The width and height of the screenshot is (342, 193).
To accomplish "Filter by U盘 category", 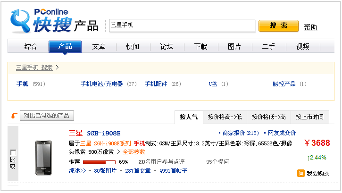I will click(213, 84).
